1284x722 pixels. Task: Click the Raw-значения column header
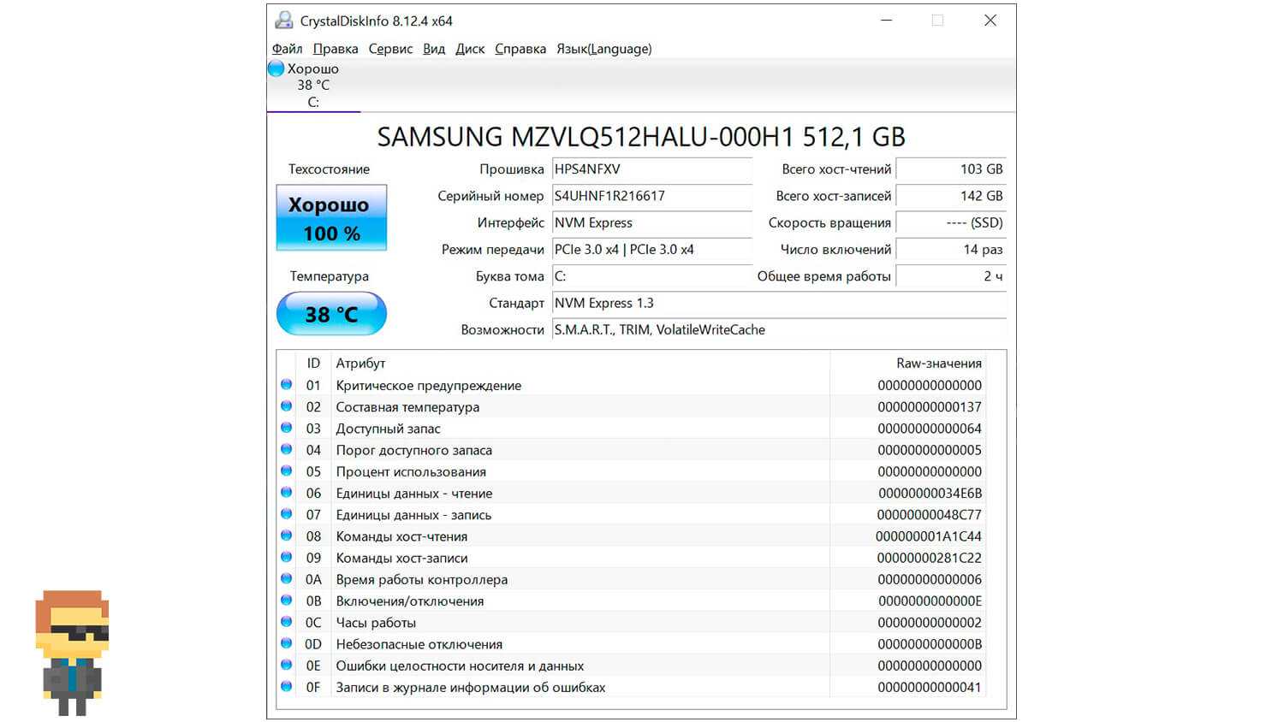click(938, 364)
